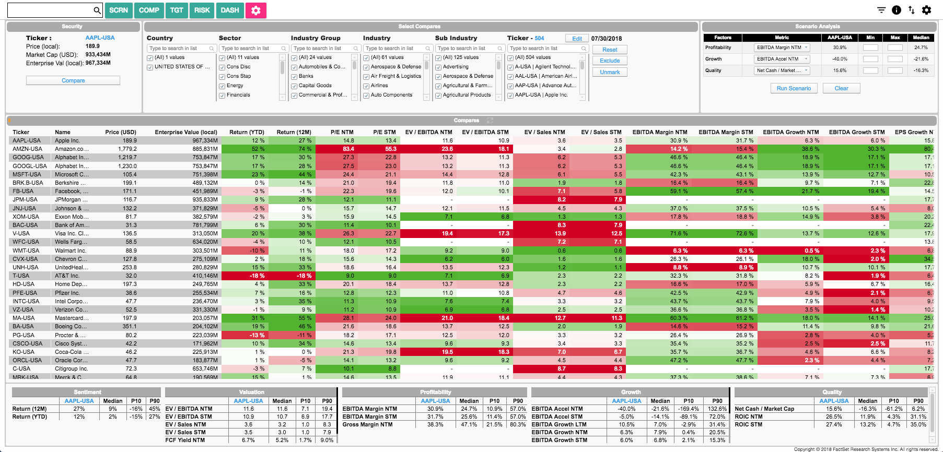This screenshot has width=943, height=452.
Task: Click the orange marker left of Compares header
Action: (9, 120)
